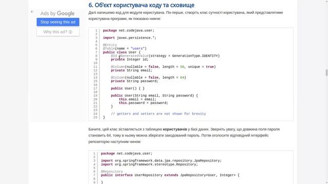Click line number 25 in first code block
Viewport: 328px width, 184px height.
(95, 118)
